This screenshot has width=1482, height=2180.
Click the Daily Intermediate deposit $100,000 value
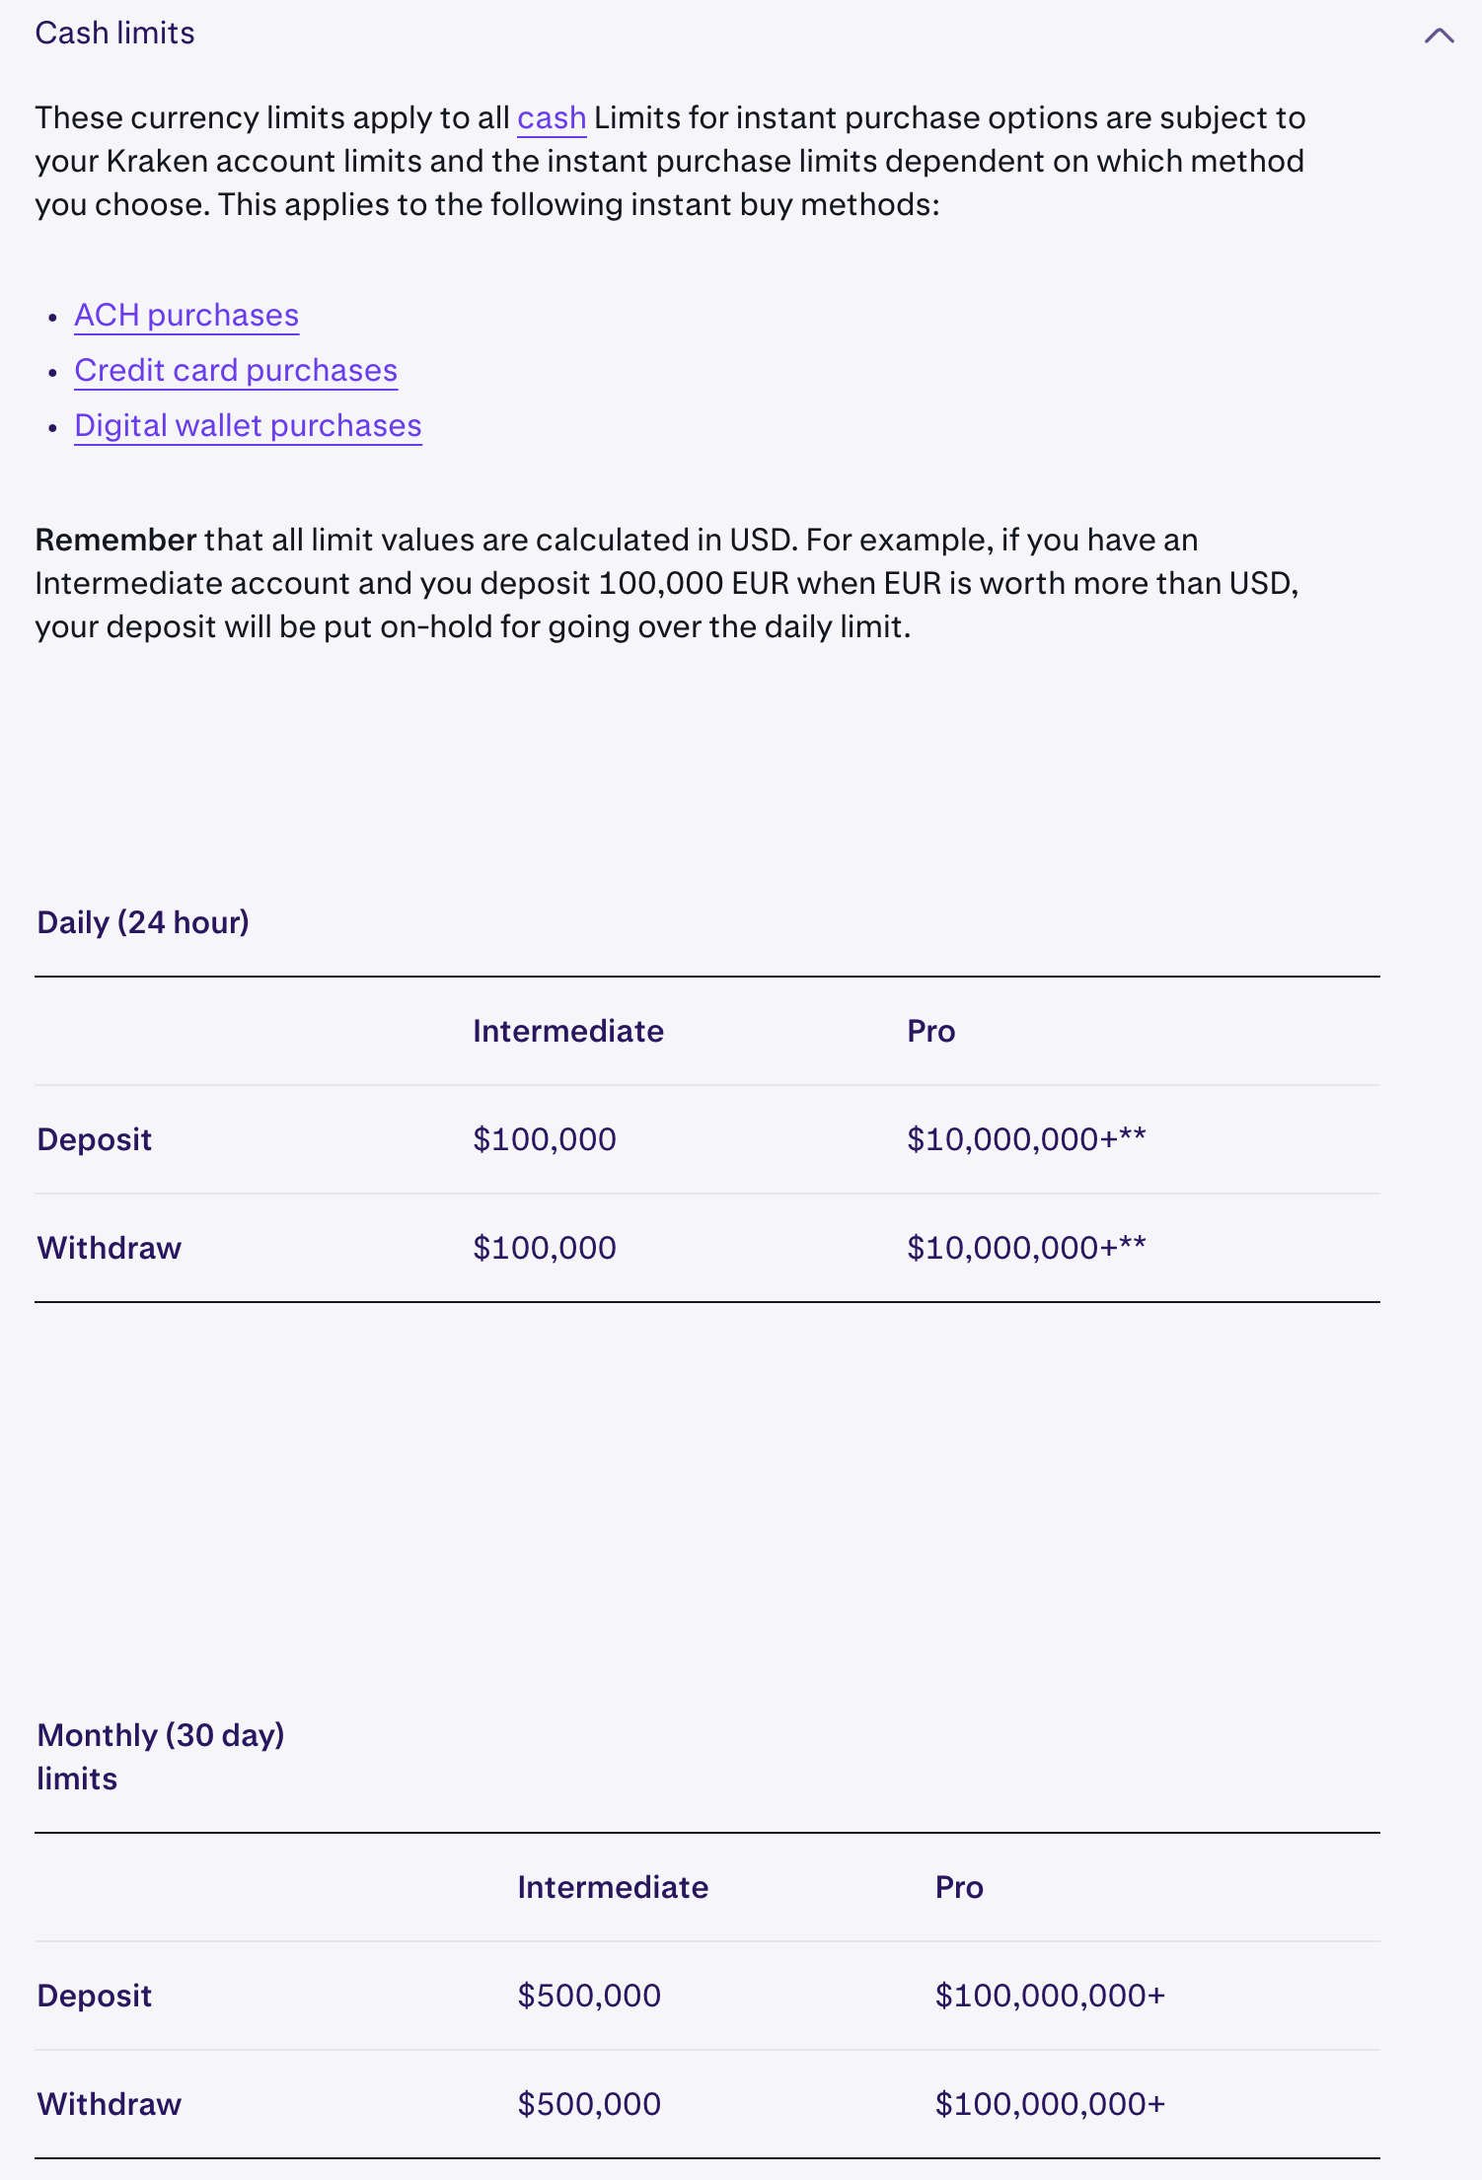[544, 1139]
